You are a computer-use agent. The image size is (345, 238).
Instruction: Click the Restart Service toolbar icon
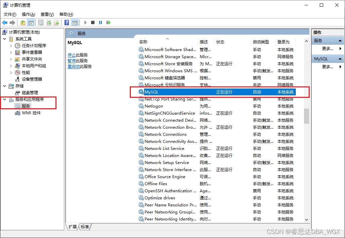108,23
